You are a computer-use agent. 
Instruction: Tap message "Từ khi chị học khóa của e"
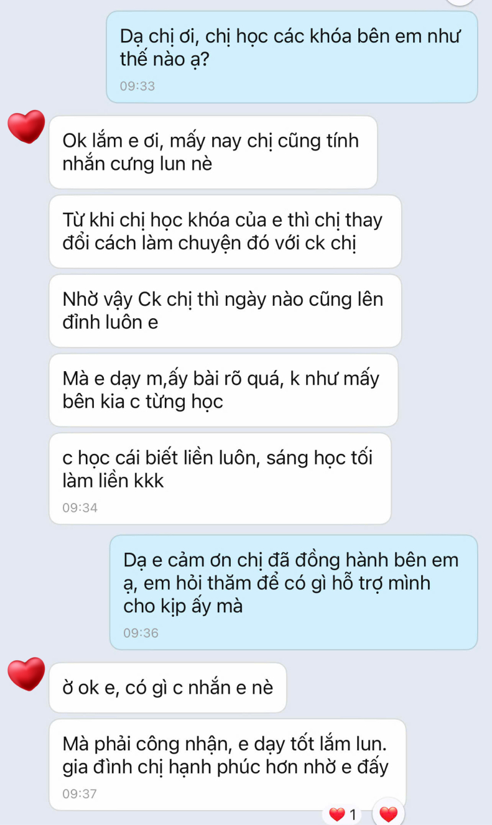pos(225,231)
